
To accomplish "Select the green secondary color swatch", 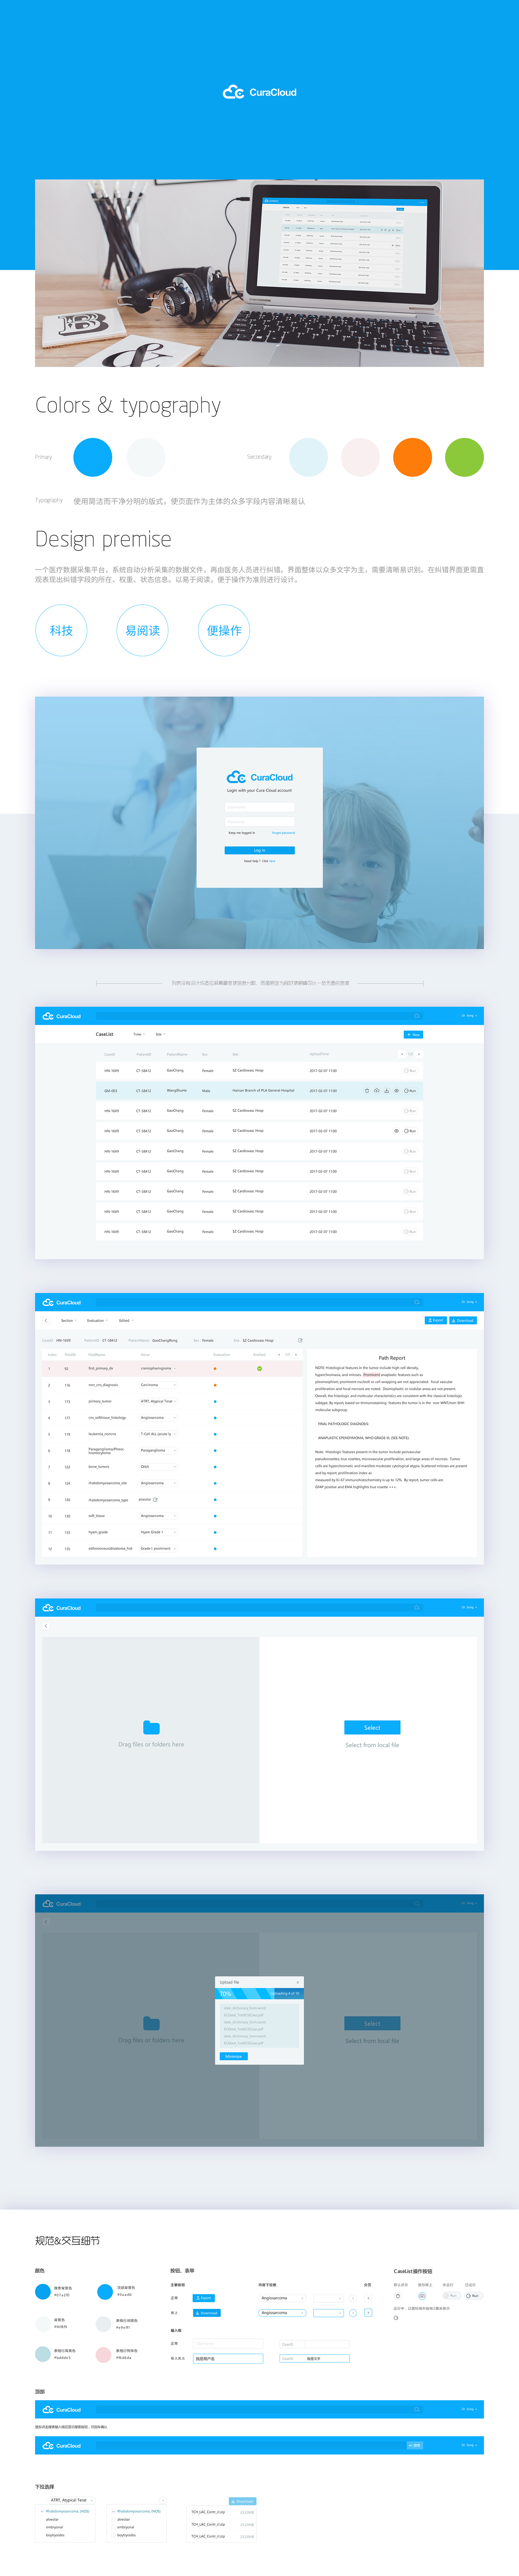I will tap(464, 457).
